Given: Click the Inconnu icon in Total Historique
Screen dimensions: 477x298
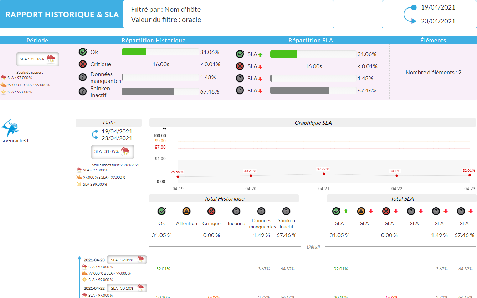Looking at the screenshot, I should coord(236,212).
